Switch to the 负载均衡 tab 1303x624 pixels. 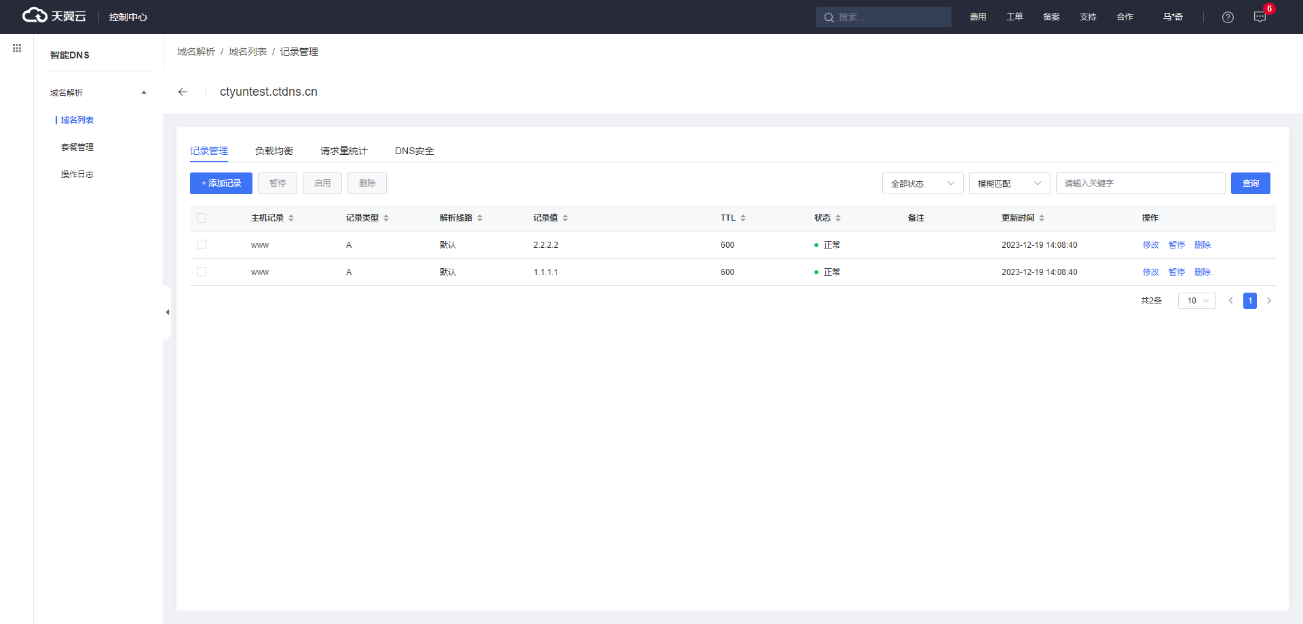[x=274, y=151]
